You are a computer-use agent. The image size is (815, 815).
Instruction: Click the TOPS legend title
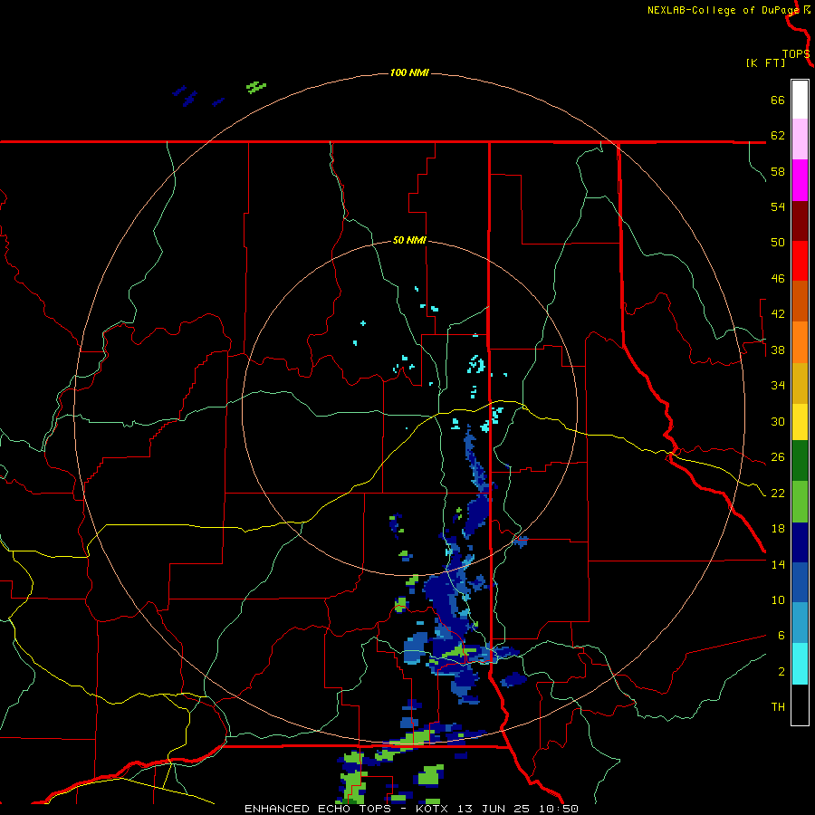(x=796, y=53)
